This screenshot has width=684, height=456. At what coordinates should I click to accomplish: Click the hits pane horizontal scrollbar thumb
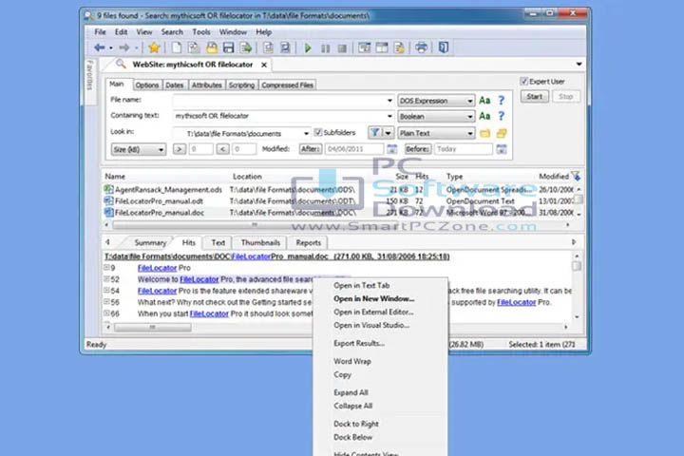click(152, 327)
